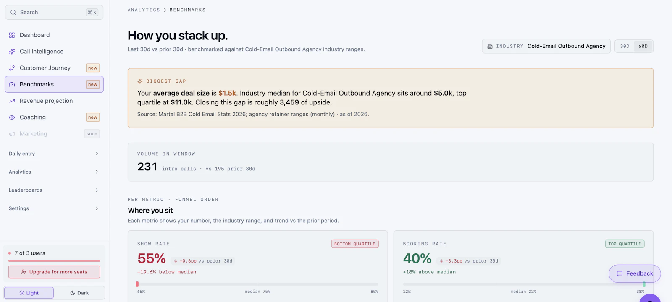This screenshot has height=302, width=672.
Task: Click the 231 intro calls value
Action: (x=147, y=167)
